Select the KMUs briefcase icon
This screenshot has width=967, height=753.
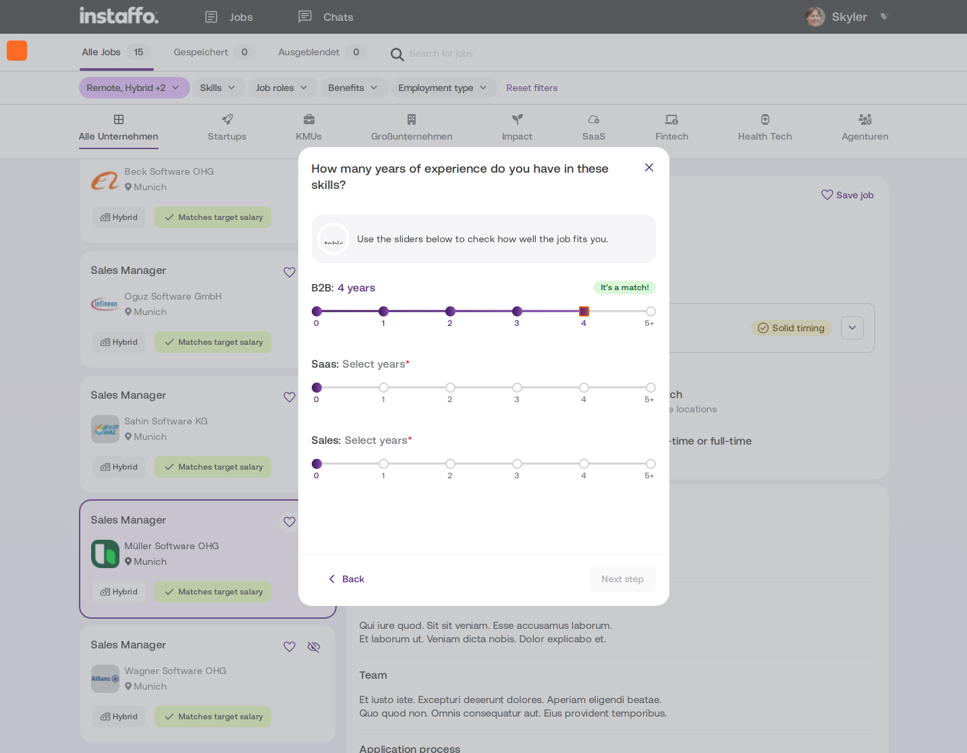(309, 119)
